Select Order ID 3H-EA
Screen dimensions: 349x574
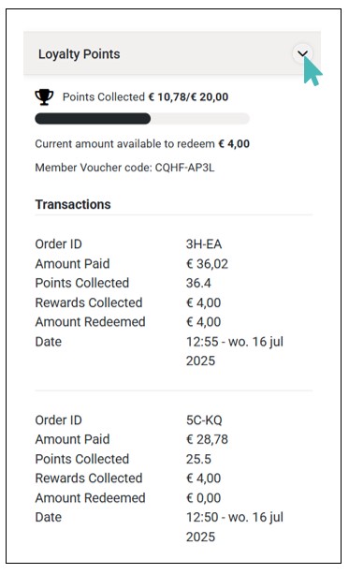pos(204,244)
